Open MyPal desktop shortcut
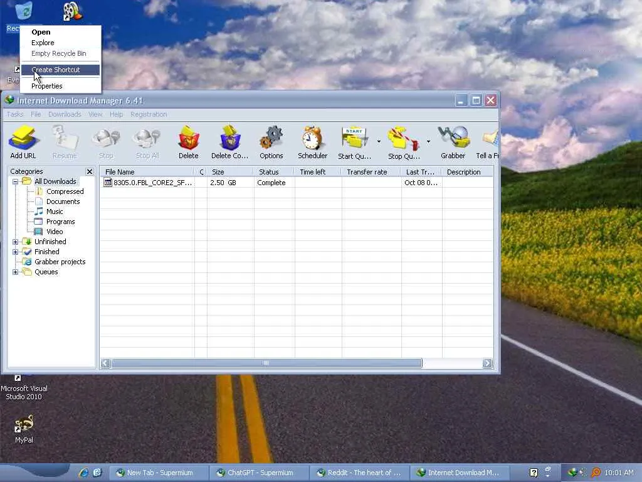This screenshot has width=642, height=482. point(24,429)
